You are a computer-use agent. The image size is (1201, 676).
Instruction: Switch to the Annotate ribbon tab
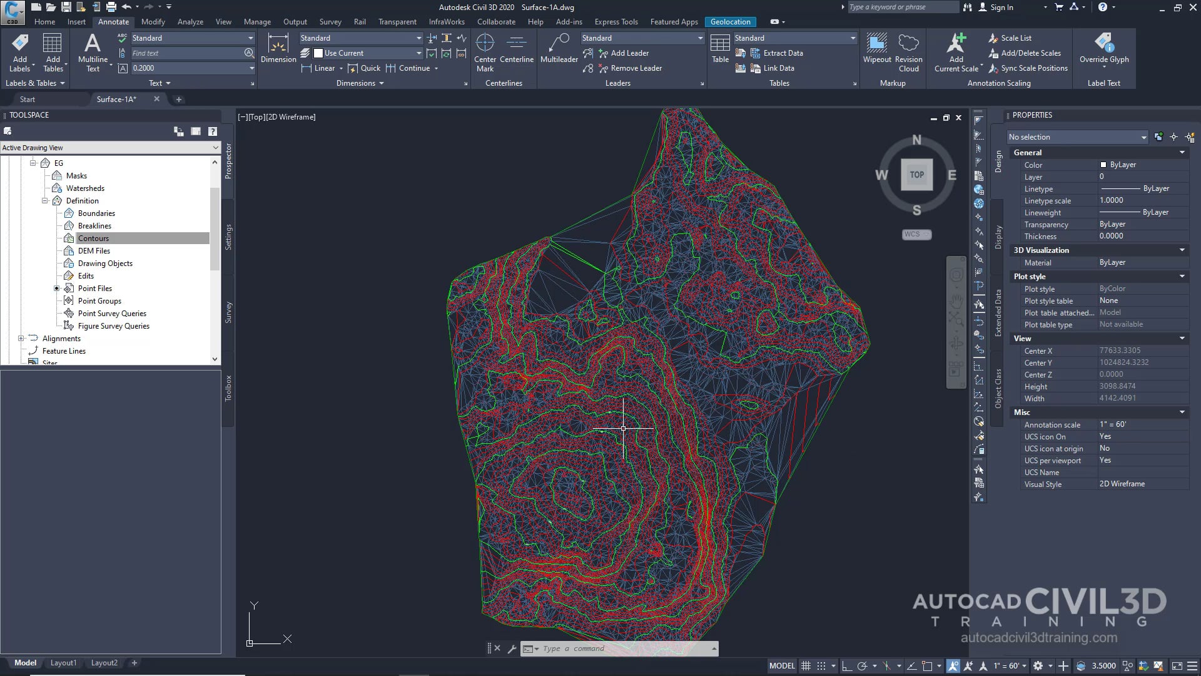pos(114,21)
